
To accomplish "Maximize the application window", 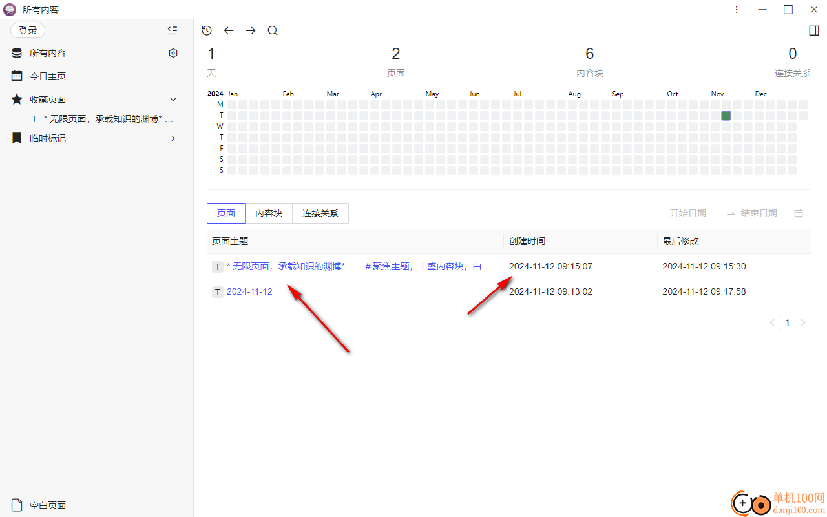I will pyautogui.click(x=788, y=10).
